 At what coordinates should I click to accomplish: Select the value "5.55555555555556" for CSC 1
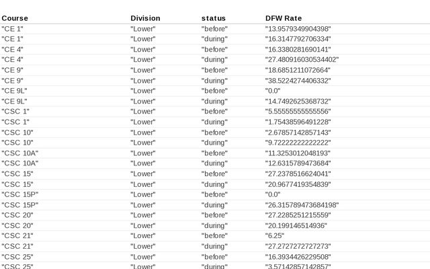(x=298, y=112)
